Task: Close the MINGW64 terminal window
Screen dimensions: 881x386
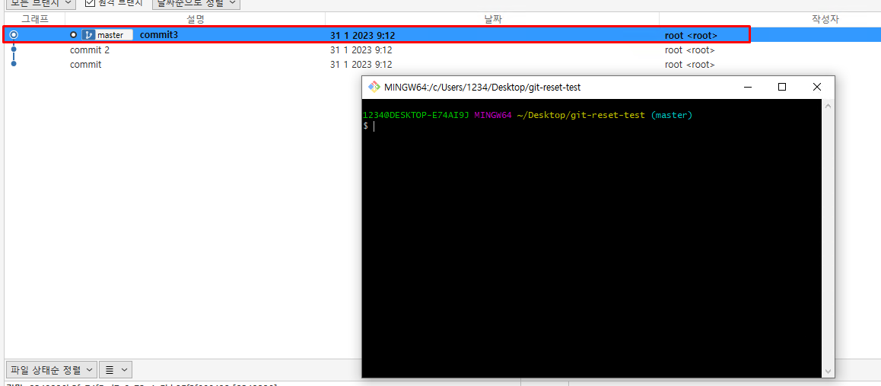Action: click(816, 87)
